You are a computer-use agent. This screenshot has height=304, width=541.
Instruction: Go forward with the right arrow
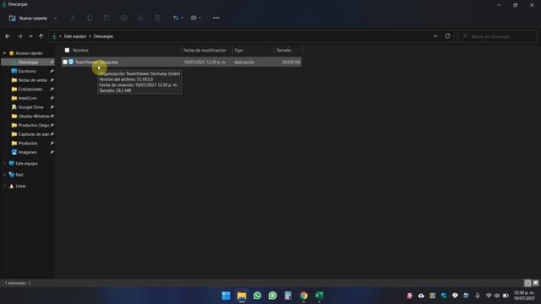pyautogui.click(x=19, y=36)
